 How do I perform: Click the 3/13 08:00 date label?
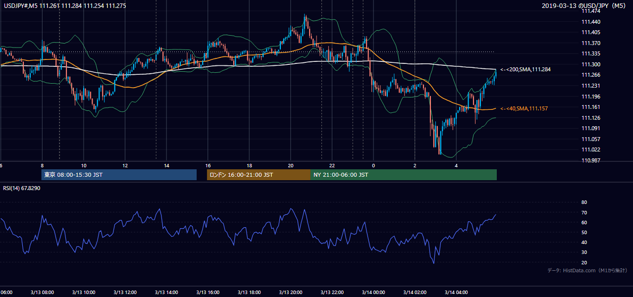point(42,292)
